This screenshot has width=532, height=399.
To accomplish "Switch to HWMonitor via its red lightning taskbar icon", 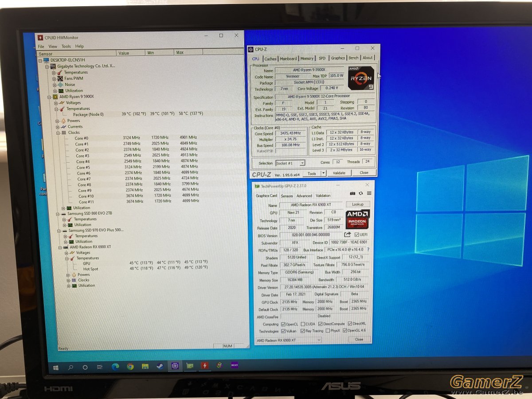I will [204, 366].
